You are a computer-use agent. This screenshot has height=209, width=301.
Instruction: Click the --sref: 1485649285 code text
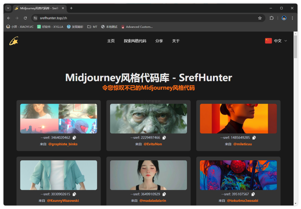click(235, 138)
